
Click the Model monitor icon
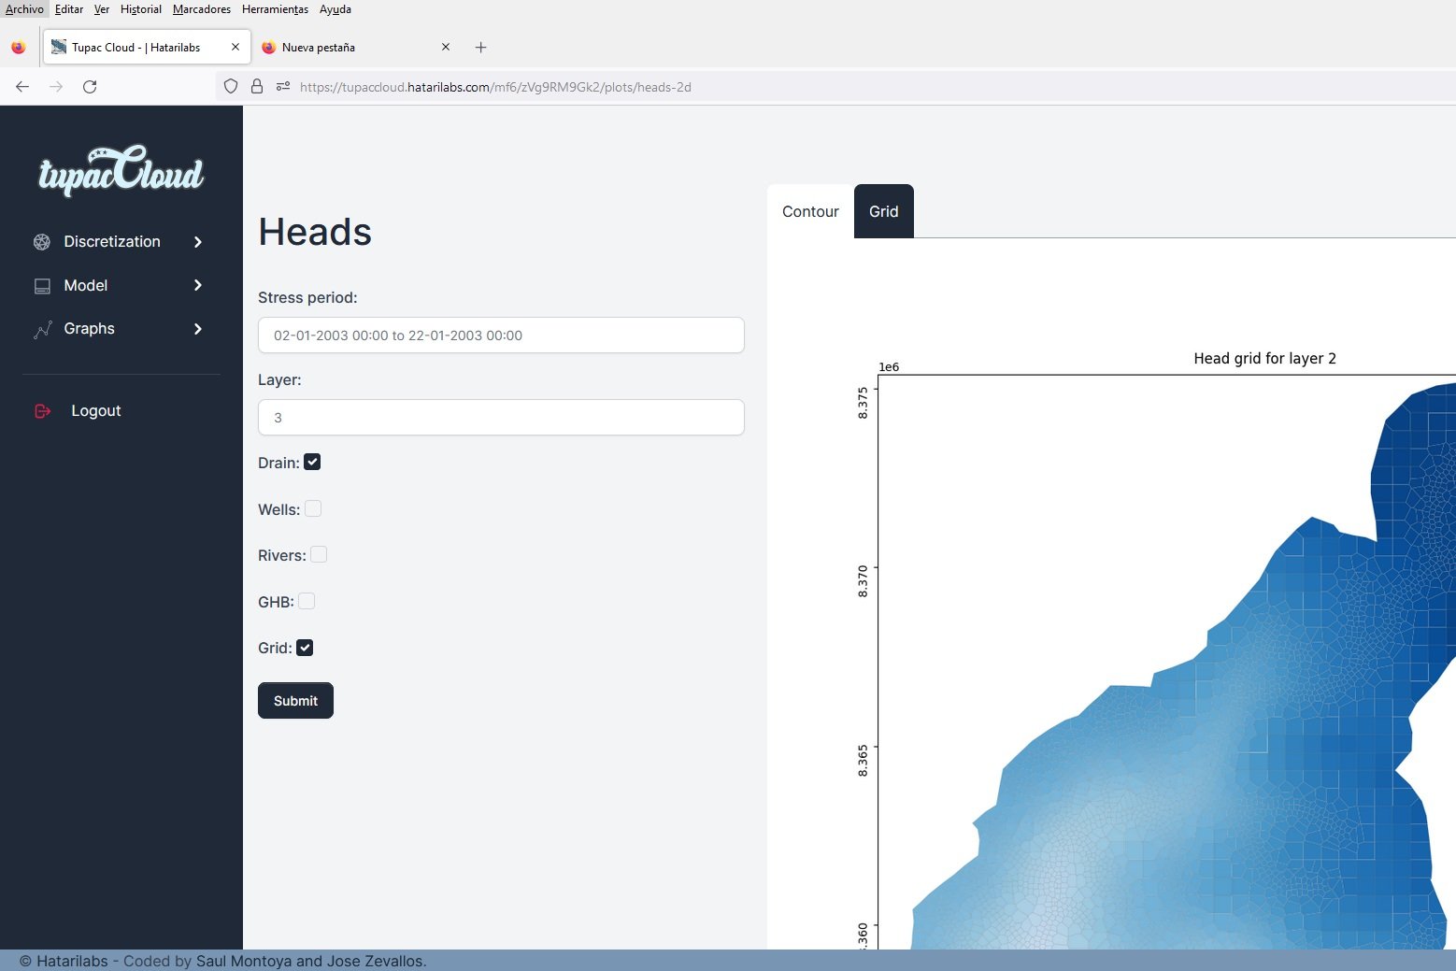[x=42, y=286]
